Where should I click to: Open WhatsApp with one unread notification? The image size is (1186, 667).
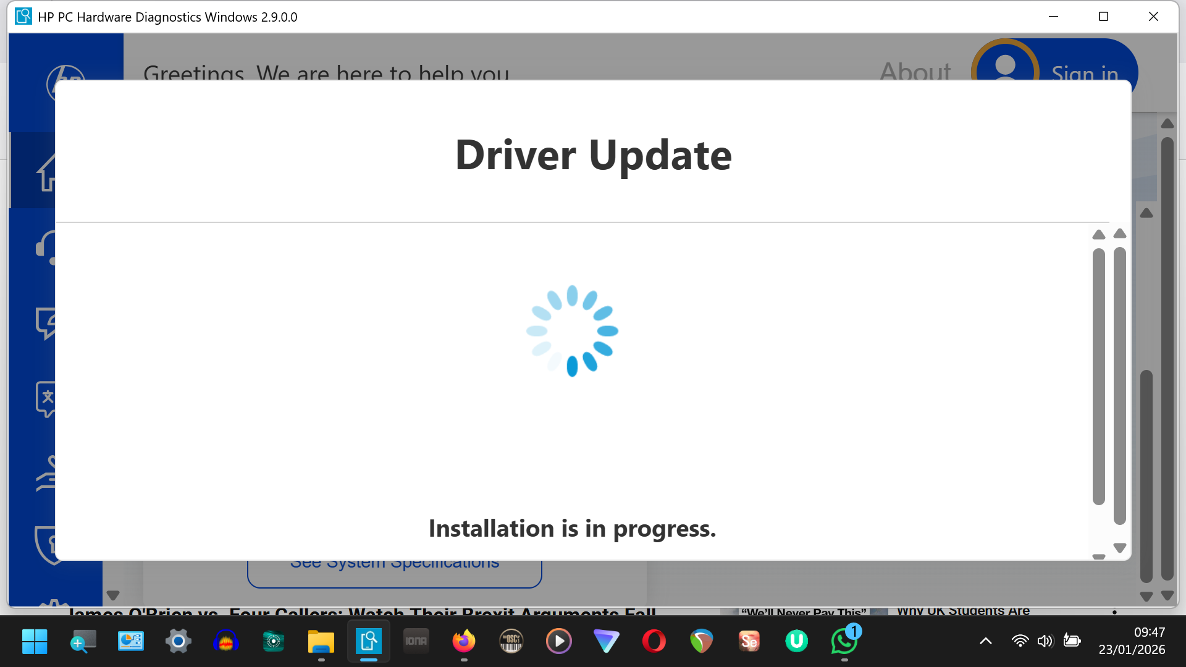coord(844,642)
